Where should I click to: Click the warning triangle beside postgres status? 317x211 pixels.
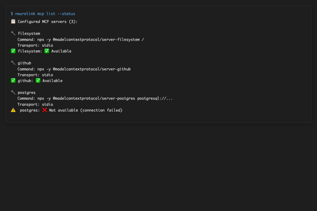(13, 110)
